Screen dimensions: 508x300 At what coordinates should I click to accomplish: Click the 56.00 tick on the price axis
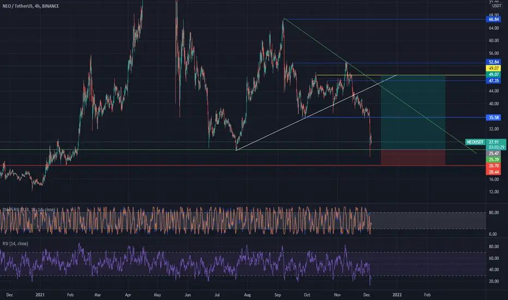494,53
